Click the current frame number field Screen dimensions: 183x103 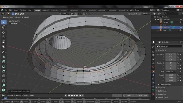pos(117,95)
